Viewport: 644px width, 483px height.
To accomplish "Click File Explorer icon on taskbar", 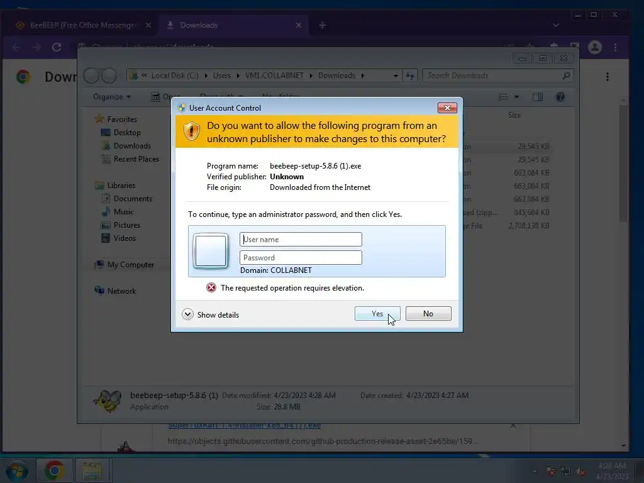I will (92, 470).
